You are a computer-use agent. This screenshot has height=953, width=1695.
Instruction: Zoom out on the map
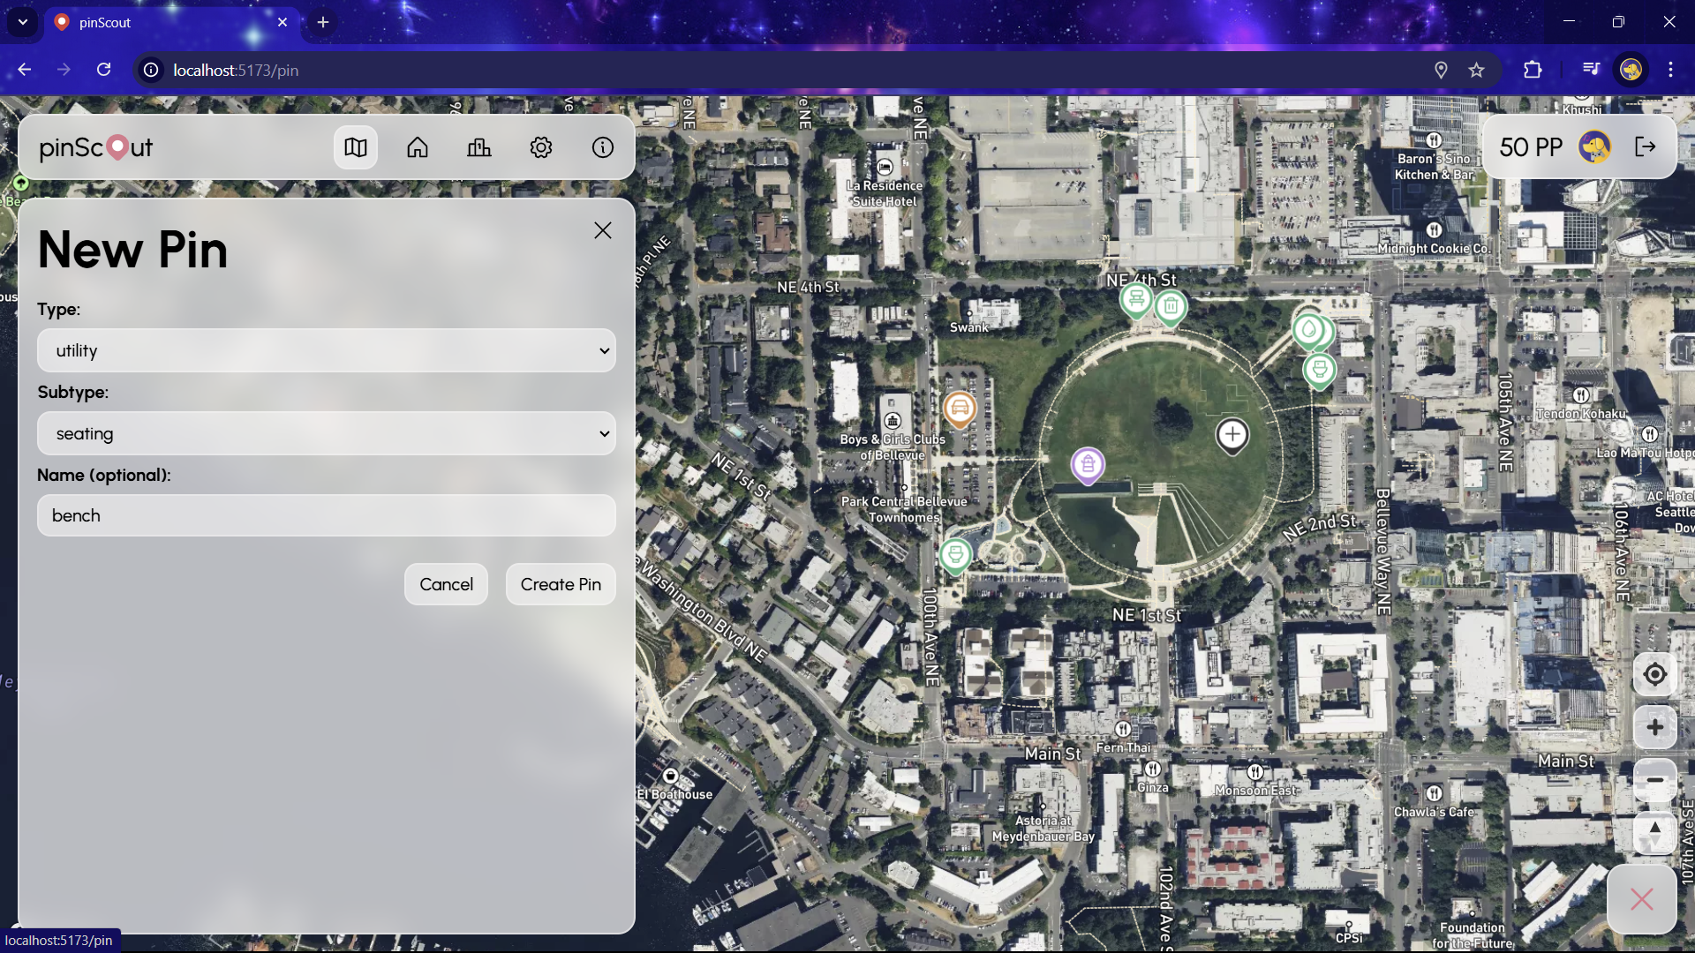pyautogui.click(x=1654, y=780)
